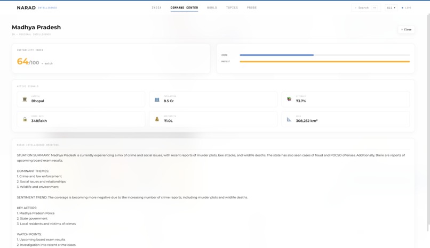430x248 pixels.
Task: Select the 308,252 km² area value
Action: [x=307, y=121]
